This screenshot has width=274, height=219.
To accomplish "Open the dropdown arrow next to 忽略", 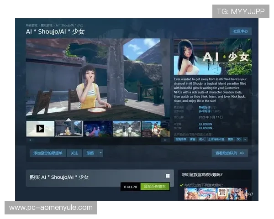I will tap(100, 153).
